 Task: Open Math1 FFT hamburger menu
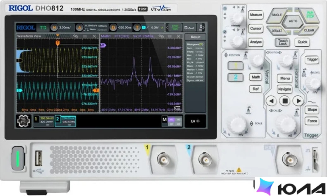coord(170,36)
